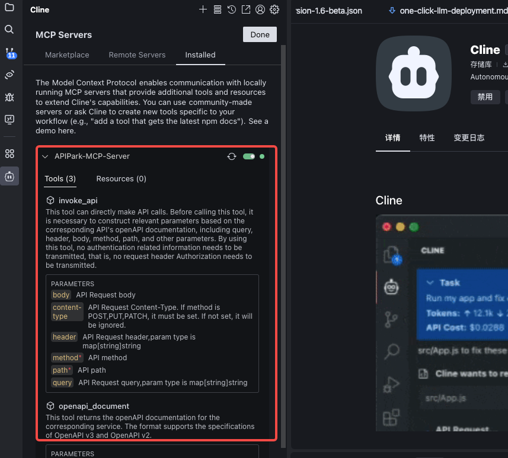Click the search magnifier in left sidebar
Screen dimensions: 508x458
9,30
